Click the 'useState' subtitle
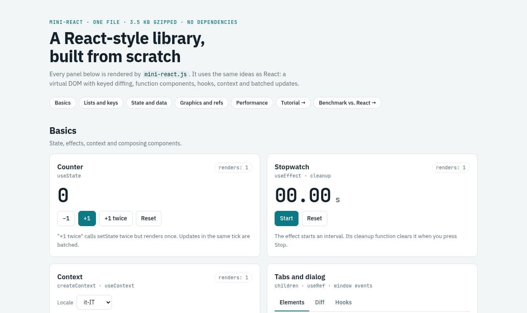Viewport: 527px width, 313px height. (x=69, y=176)
